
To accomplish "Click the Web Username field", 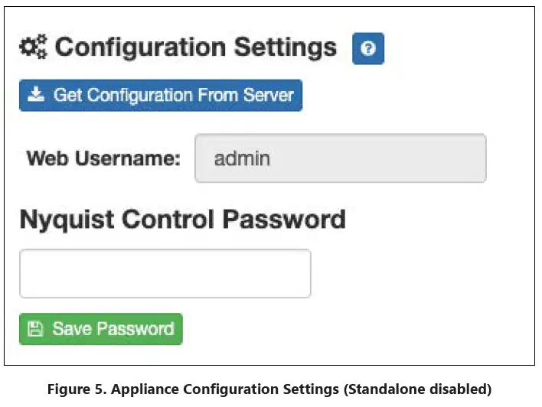I will [x=340, y=158].
